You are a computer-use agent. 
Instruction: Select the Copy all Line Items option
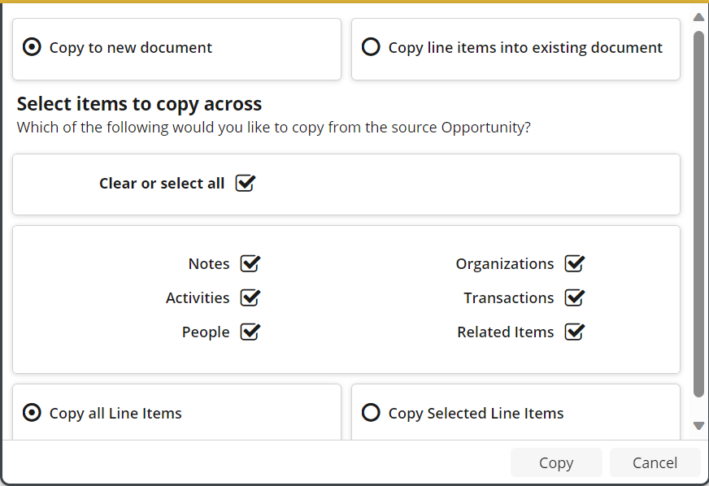[32, 414]
